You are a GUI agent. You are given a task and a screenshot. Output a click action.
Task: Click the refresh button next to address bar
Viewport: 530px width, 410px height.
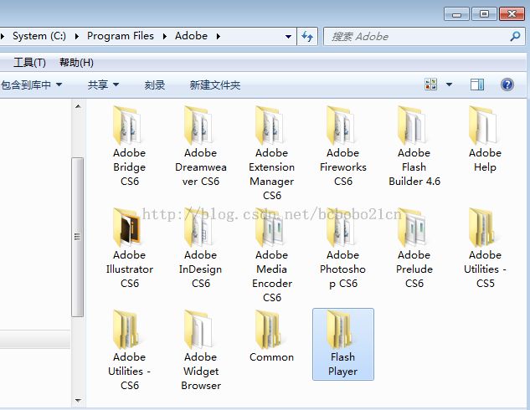[x=307, y=36]
